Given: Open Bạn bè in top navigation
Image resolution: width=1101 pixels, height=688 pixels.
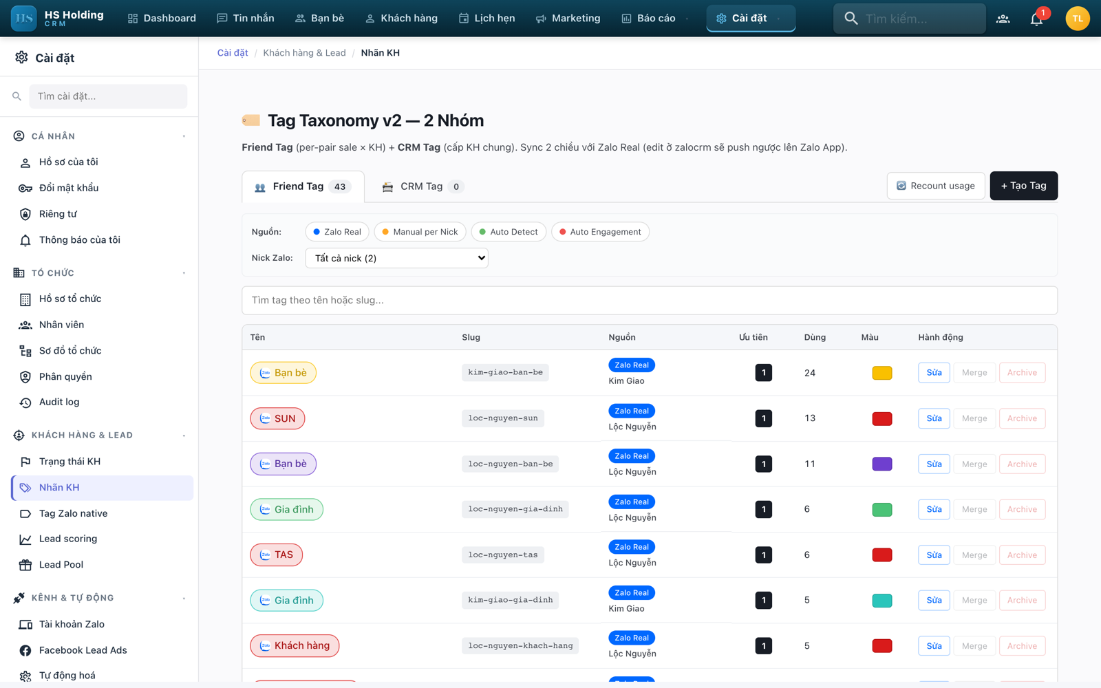Looking at the screenshot, I should point(319,19).
